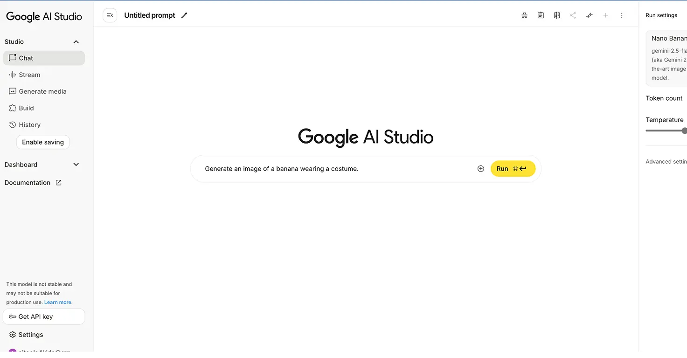687x358 pixels.
Task: Select Chat in the Studio menu
Action: 44,58
